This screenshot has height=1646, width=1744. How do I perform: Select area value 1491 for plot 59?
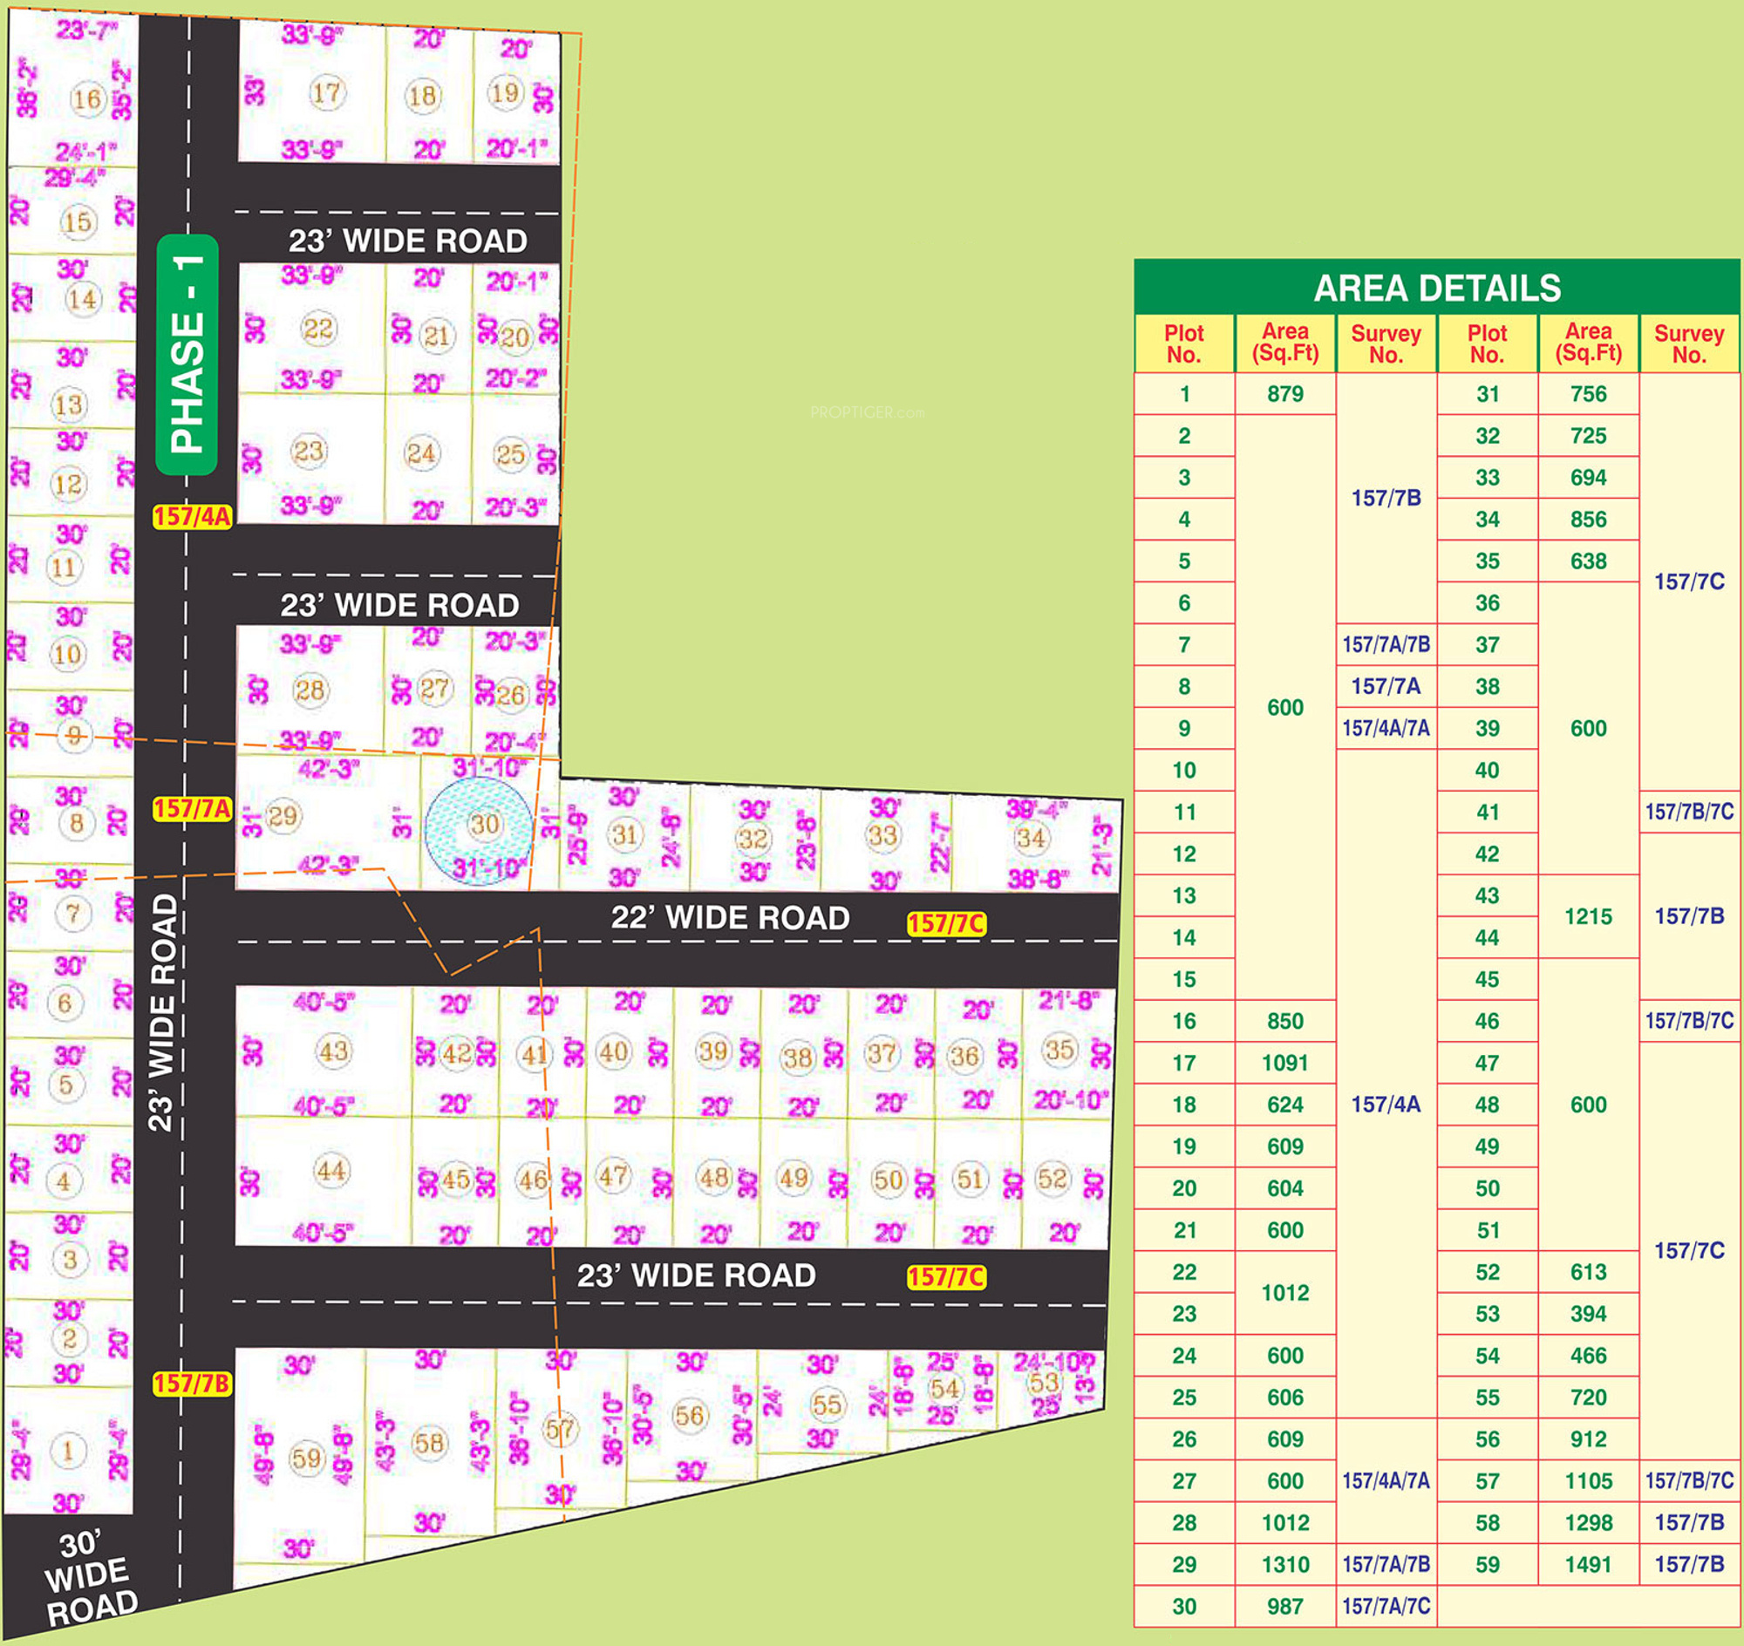(x=1588, y=1564)
